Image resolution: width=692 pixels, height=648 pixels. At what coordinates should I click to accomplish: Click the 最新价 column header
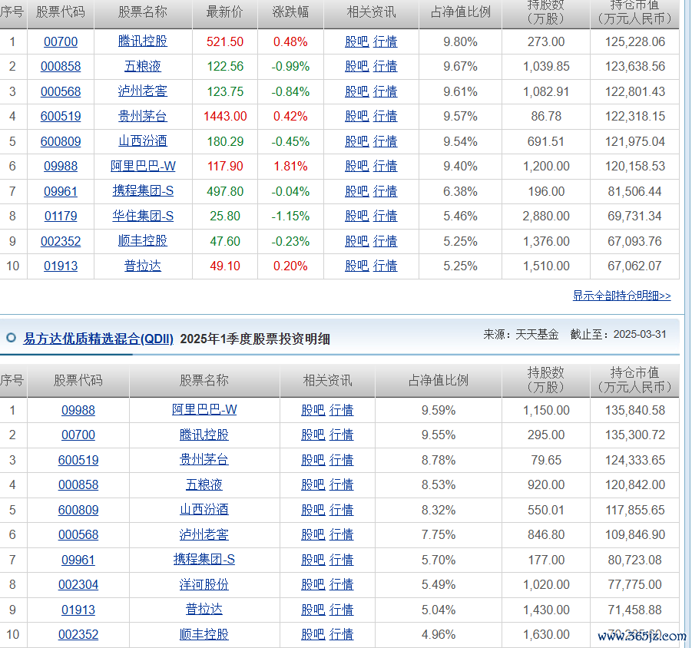point(224,12)
